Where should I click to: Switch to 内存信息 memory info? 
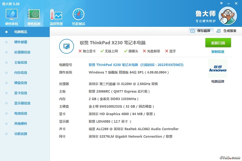pos(21,73)
